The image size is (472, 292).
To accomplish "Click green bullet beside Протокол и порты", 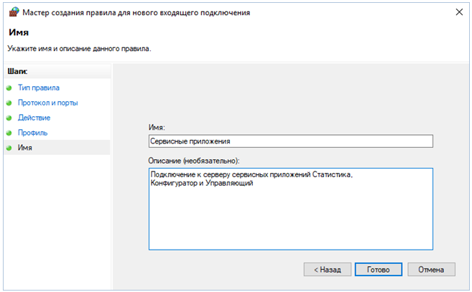I will (9, 103).
